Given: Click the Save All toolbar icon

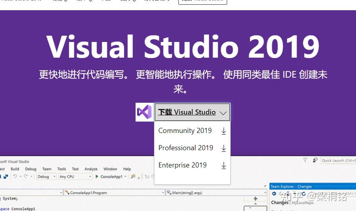Looking at the screenshot, I should 6,176.
